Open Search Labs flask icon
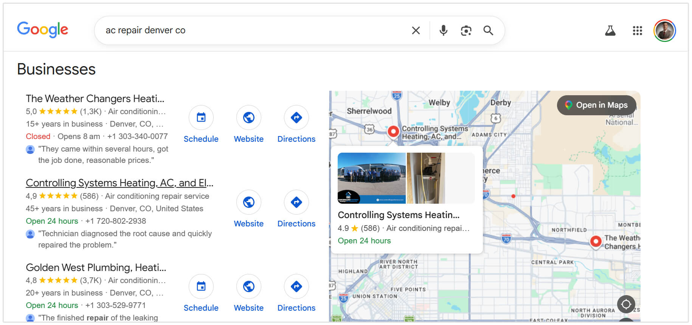Viewport: 692px width, 325px height. (610, 31)
